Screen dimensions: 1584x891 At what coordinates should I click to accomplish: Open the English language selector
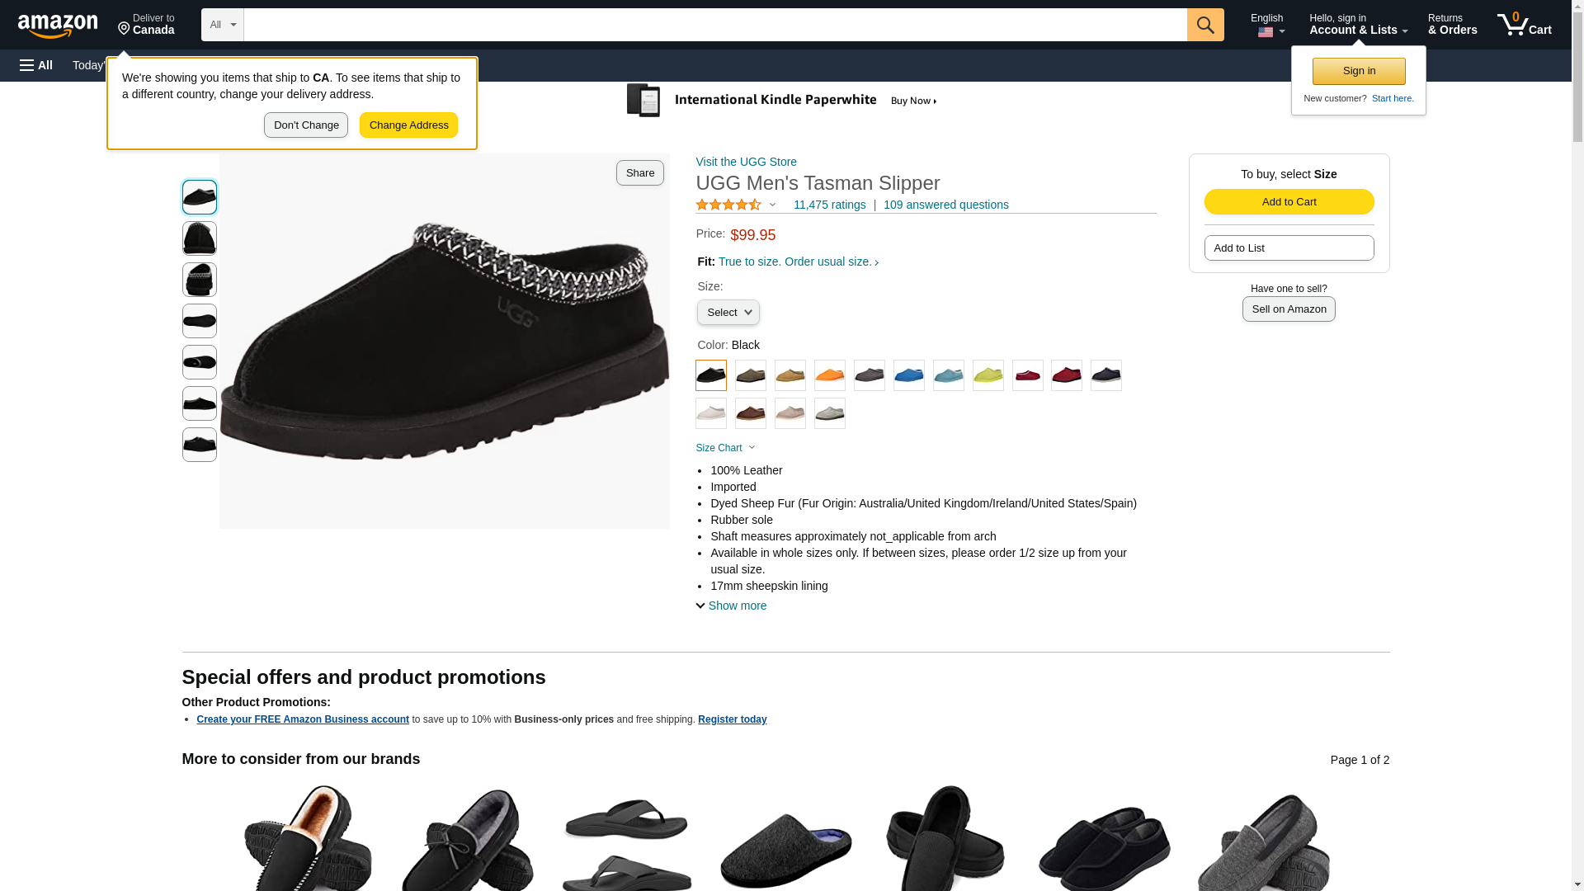pyautogui.click(x=1268, y=25)
